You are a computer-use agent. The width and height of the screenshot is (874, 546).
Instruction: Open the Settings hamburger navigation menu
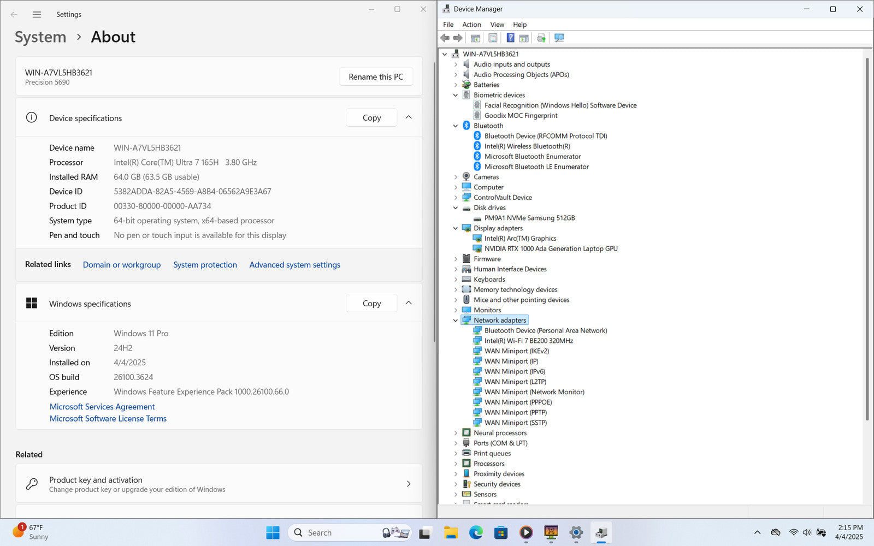(x=37, y=15)
